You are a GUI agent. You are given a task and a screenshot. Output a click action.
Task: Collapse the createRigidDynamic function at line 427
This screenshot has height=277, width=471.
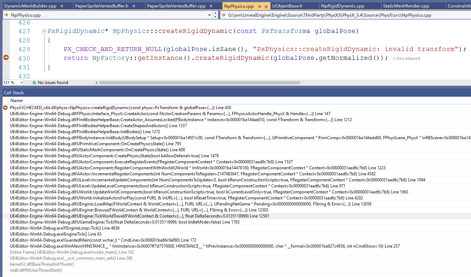tap(44, 31)
